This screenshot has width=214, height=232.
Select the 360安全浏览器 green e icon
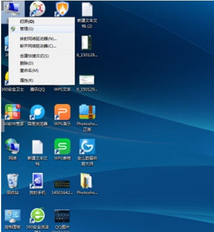click(37, 216)
